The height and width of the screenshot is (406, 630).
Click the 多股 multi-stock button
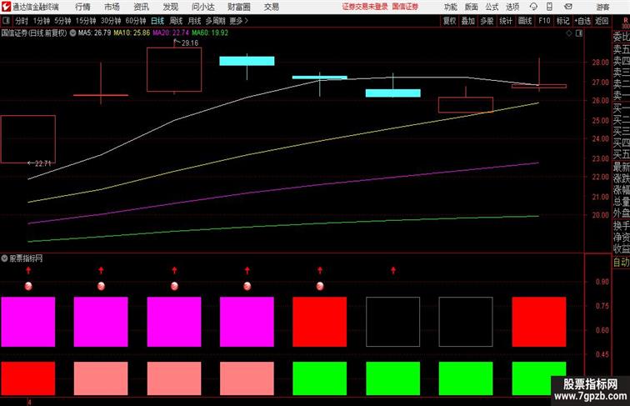click(487, 21)
